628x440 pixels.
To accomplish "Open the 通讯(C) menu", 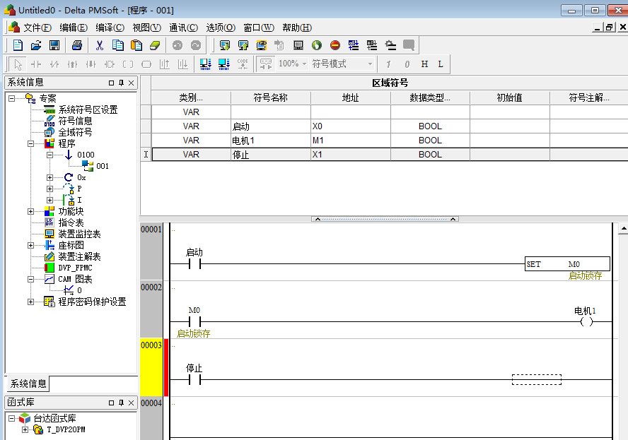I will coord(183,28).
